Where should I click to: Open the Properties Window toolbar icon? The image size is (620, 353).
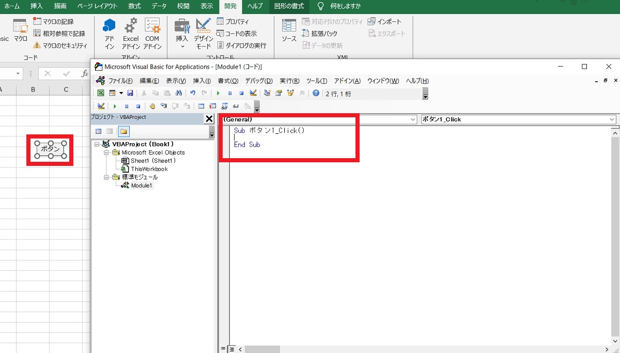278,93
